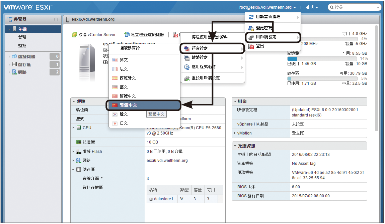Open 管理 under 主機
The width and height of the screenshot is (385, 224).
tap(22, 37)
